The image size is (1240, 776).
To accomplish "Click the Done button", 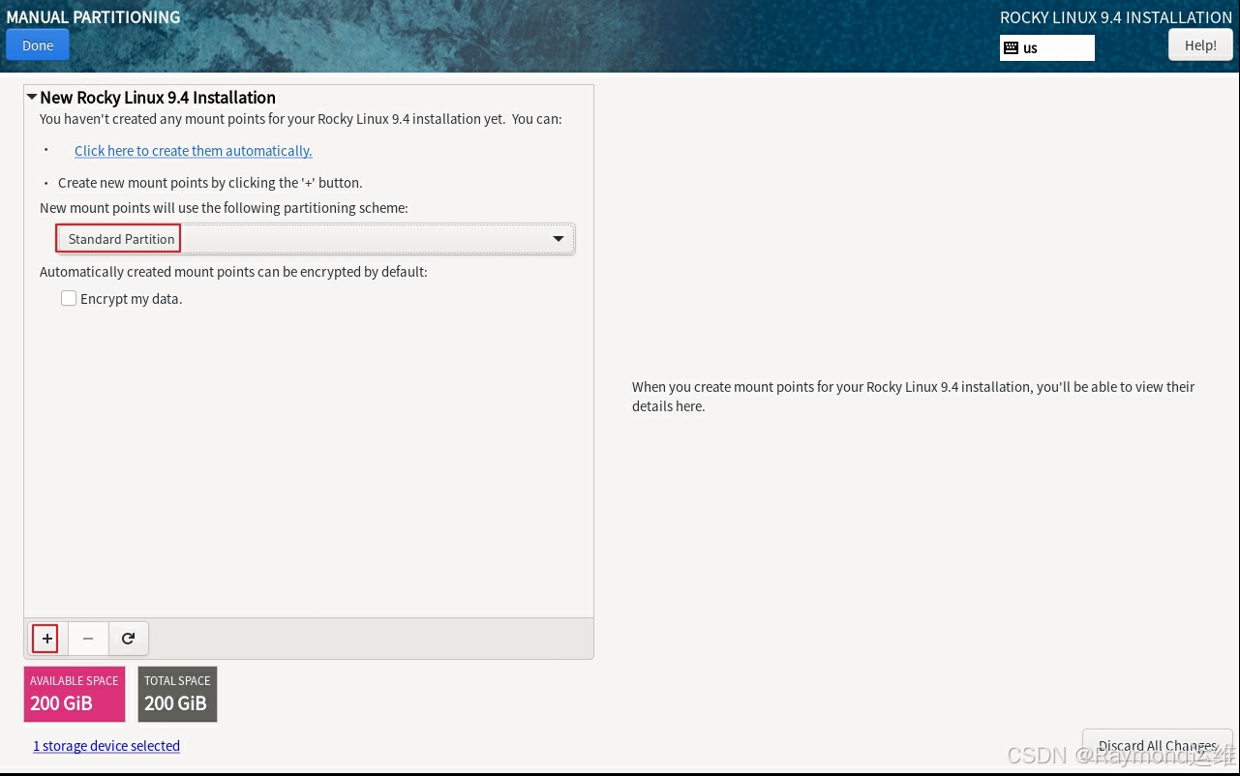I will click(x=38, y=45).
